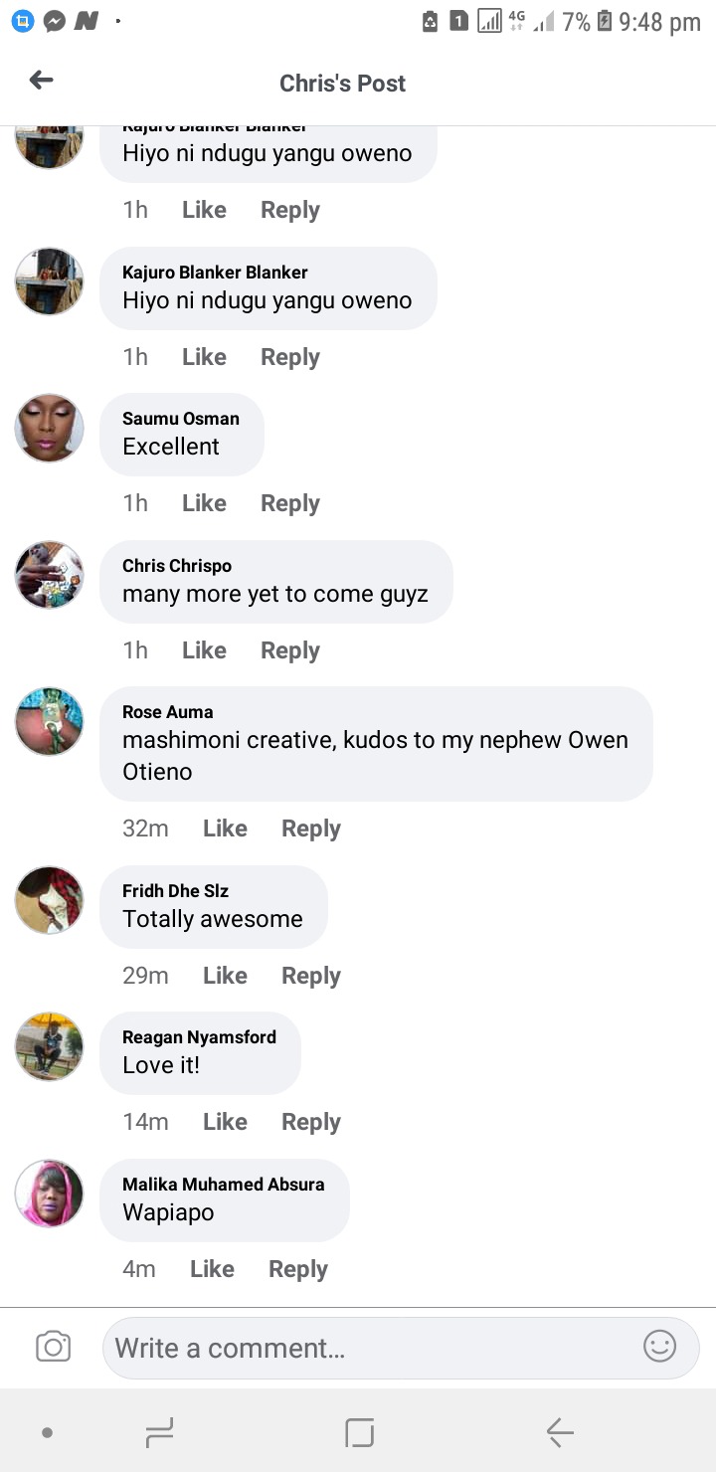Open Messenger notification in status bar
Image resolution: width=716 pixels, height=1472 pixels.
coord(55,21)
